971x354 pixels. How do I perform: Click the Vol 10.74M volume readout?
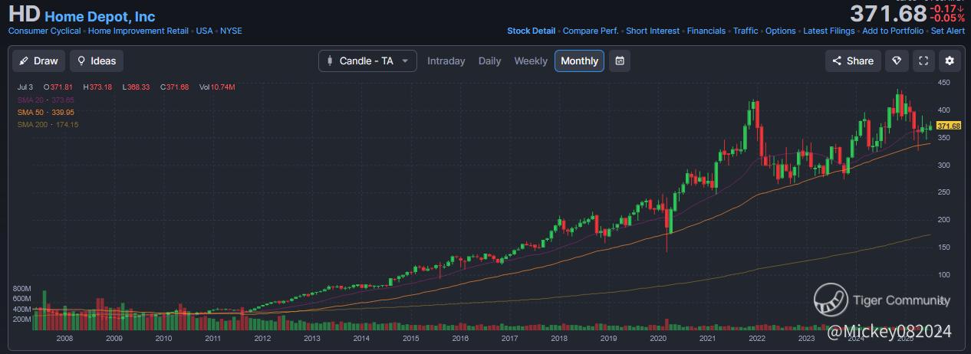pos(216,87)
